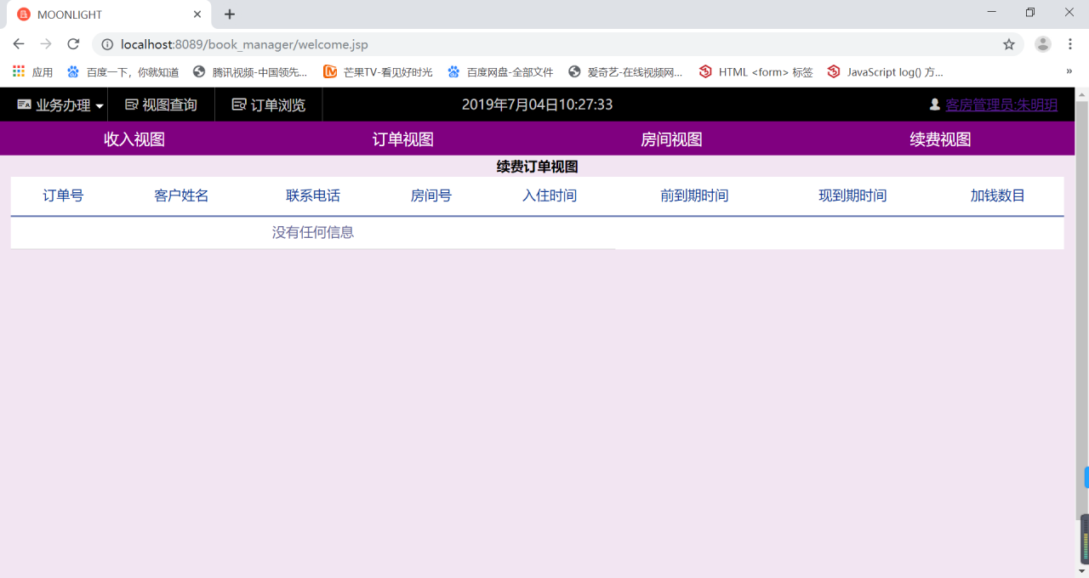
Task: Open the Chrome profile avatar icon
Action: click(1042, 44)
